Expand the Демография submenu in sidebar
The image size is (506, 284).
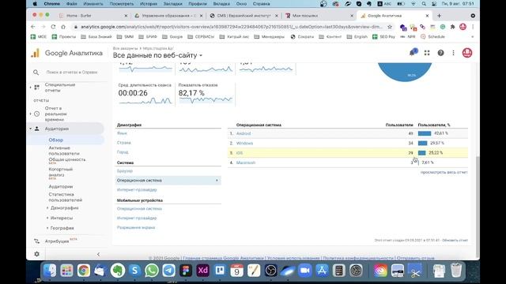47,208
